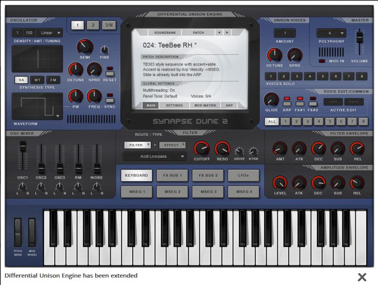This screenshot has height=285, width=378.
Task: Open the waveform selector dropdown
Action: click(x=58, y=116)
